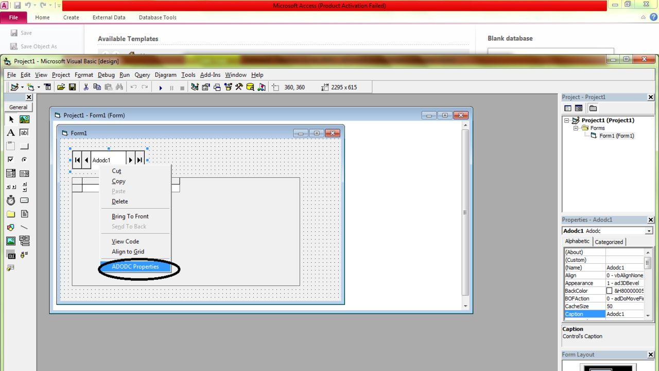This screenshot has height=371, width=659.
Task: Select the Frame tool
Action: [x=11, y=146]
